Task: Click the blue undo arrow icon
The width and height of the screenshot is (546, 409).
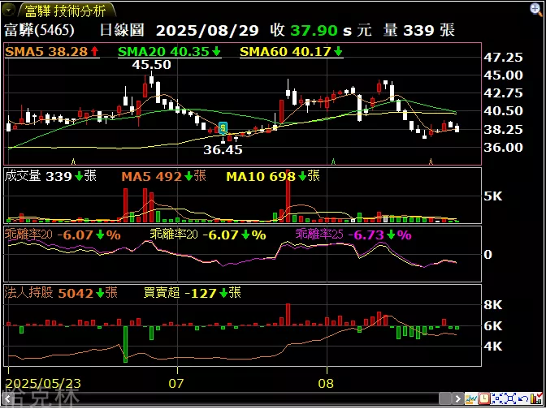Action: coord(523,398)
